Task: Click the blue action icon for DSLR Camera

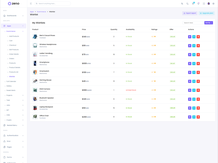Action: coord(194,90)
